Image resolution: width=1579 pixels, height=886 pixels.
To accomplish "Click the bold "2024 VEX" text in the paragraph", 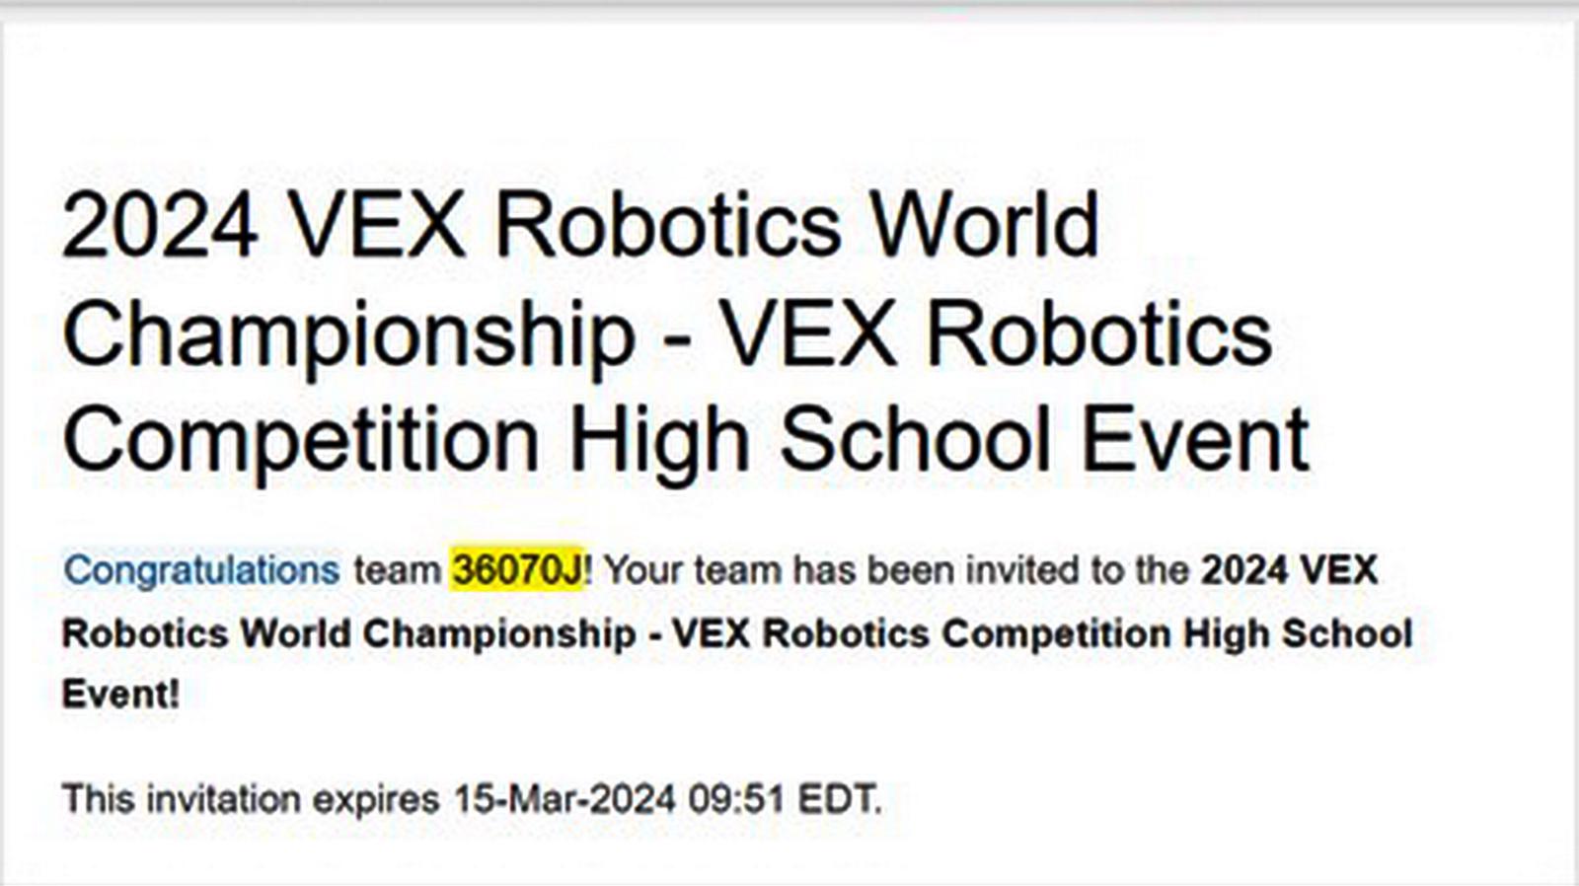I will click(1288, 570).
